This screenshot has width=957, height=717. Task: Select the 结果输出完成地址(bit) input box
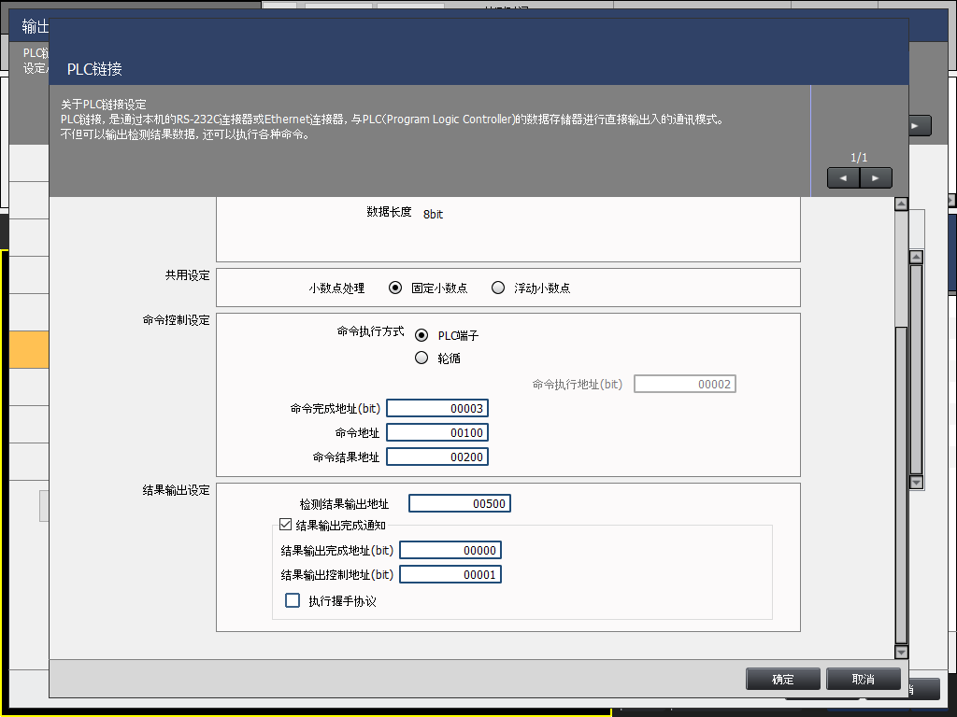[450, 550]
